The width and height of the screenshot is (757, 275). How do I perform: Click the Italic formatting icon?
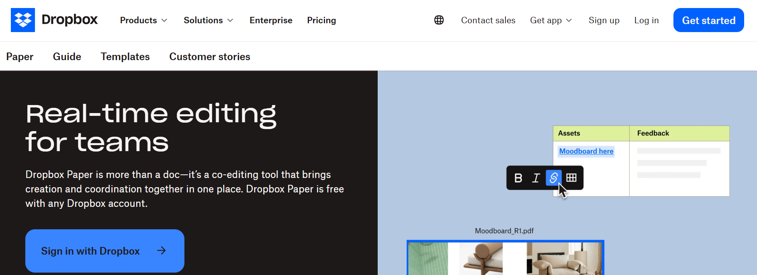(x=536, y=178)
